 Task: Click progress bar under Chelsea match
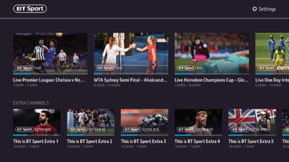pyautogui.click(x=50, y=74)
